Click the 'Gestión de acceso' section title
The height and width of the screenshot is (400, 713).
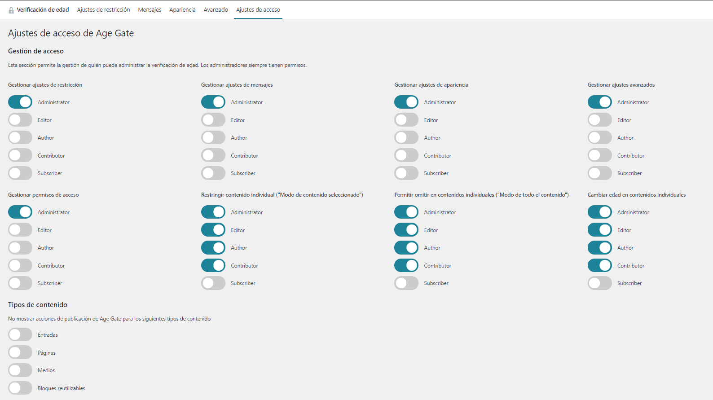click(36, 51)
